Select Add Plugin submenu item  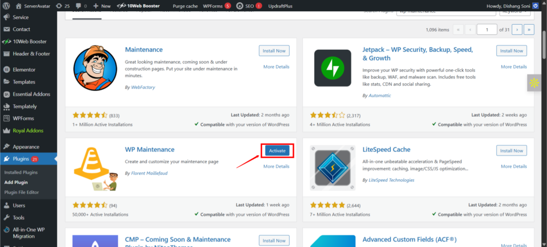click(16, 182)
